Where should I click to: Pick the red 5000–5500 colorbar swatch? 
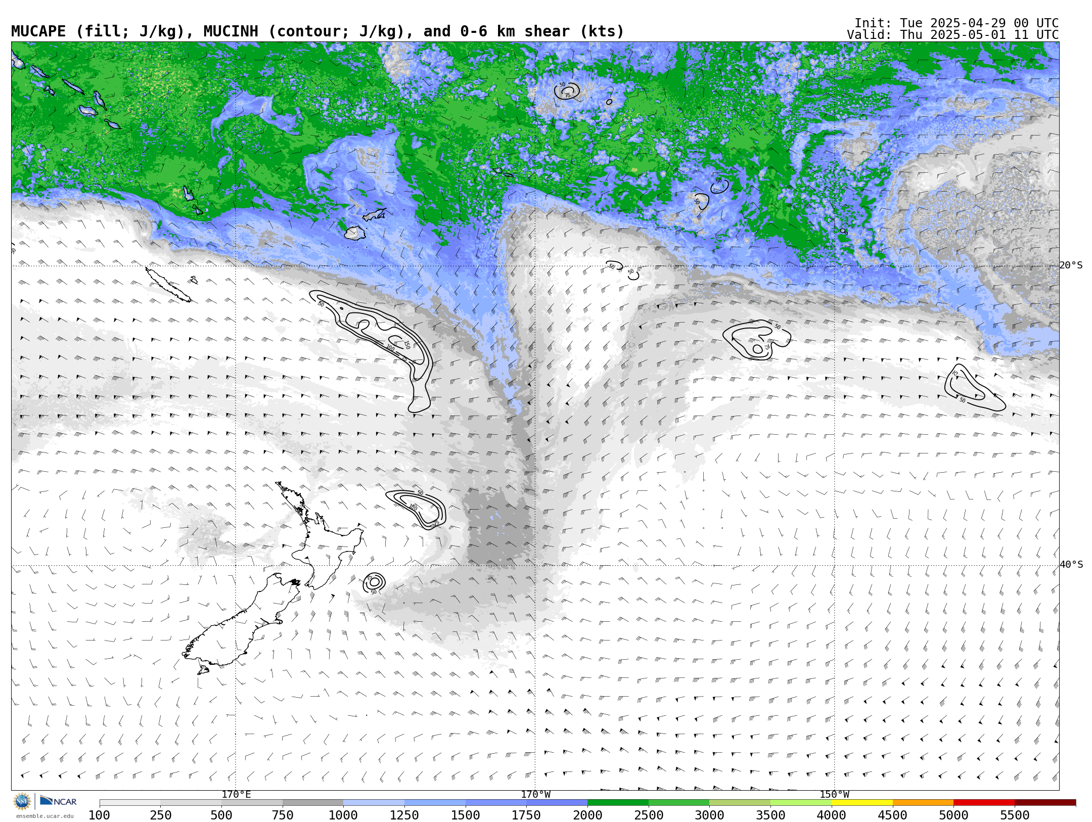984,803
